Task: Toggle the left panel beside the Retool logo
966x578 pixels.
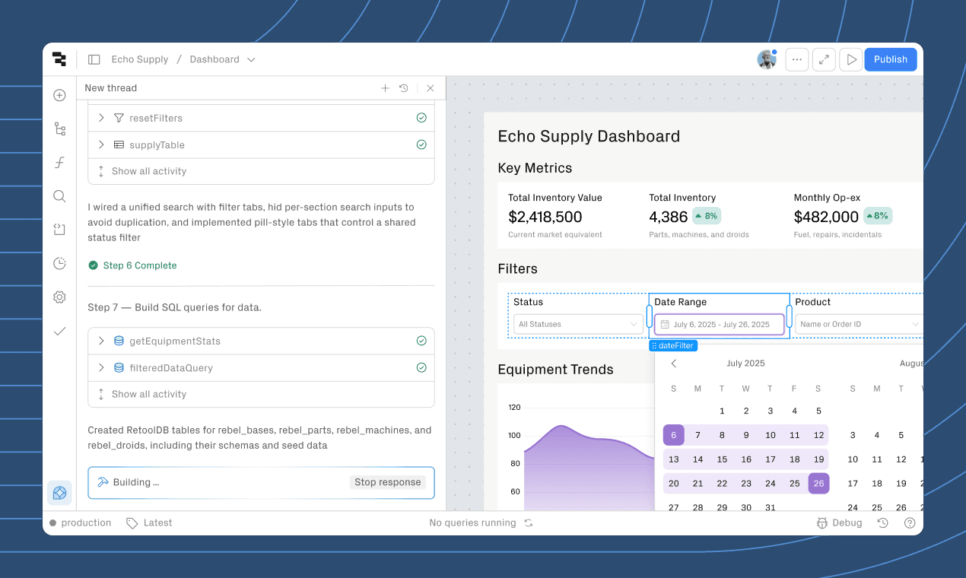Action: 94,59
